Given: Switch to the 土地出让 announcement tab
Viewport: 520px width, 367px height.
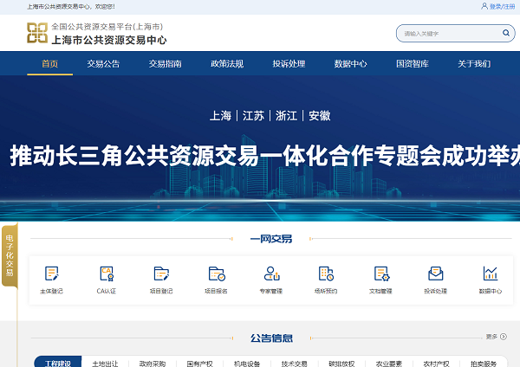Looking at the screenshot, I should pos(105,364).
